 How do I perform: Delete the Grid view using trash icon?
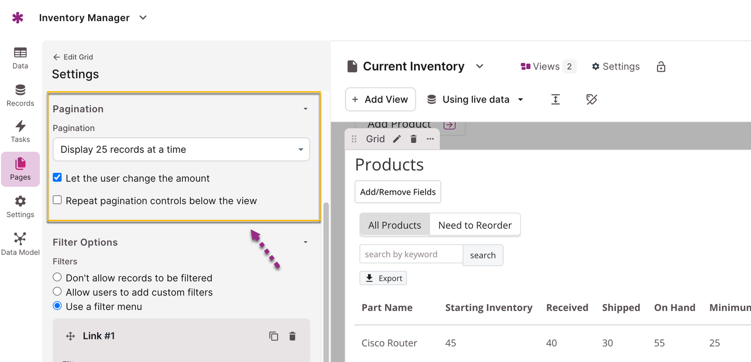[414, 139]
